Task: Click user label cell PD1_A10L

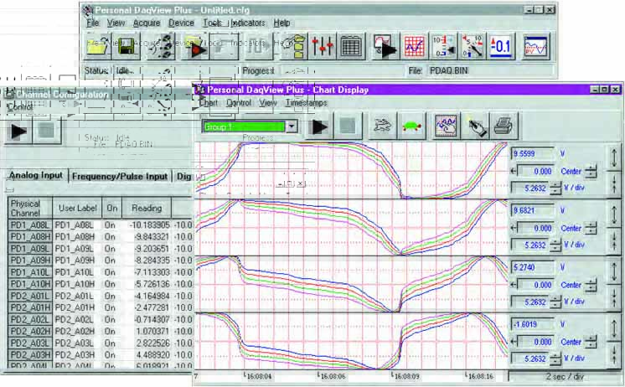Action: (77, 272)
